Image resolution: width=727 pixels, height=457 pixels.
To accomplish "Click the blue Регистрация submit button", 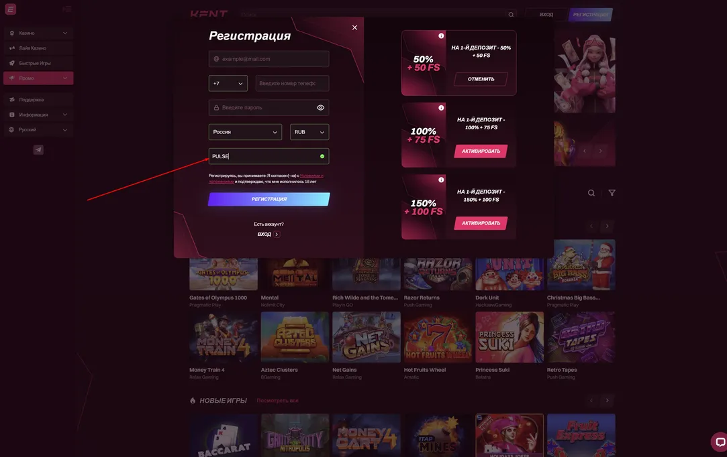I will click(x=269, y=199).
